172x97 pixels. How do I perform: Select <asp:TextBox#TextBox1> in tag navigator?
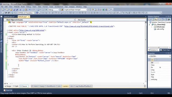pyautogui.click(x=84, y=86)
